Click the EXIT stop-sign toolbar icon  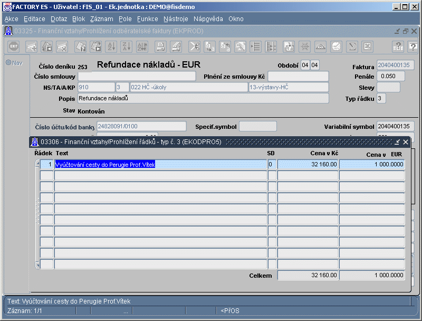[14, 46]
